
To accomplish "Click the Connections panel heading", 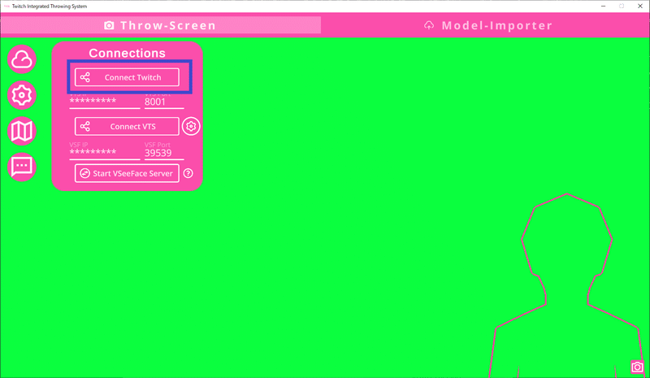I will (x=128, y=53).
